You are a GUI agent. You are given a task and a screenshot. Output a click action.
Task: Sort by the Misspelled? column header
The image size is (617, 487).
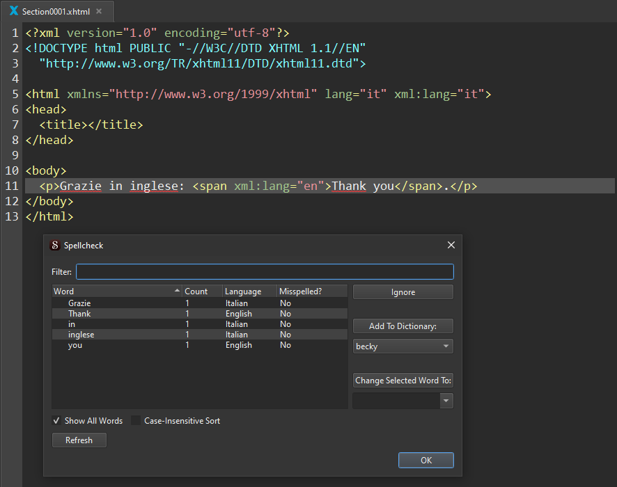point(310,292)
